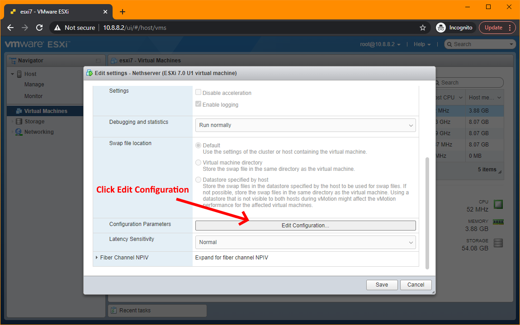Select Networking in Navigator
Viewport: 520px width, 325px height.
[39, 132]
